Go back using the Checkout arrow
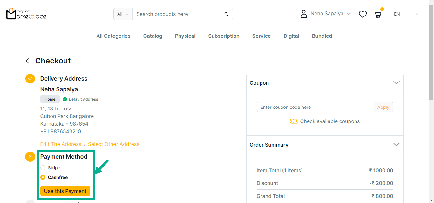This screenshot has width=434, height=203. coord(28,61)
